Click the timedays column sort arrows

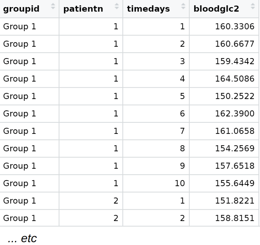183,6
